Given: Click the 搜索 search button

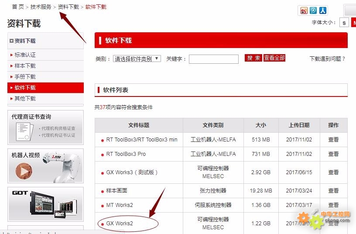Looking at the screenshot, I should [253, 58].
